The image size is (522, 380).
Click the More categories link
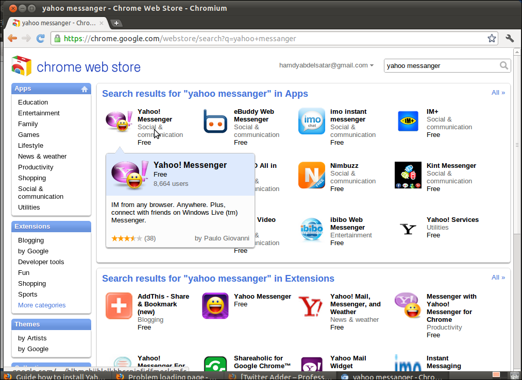click(42, 305)
